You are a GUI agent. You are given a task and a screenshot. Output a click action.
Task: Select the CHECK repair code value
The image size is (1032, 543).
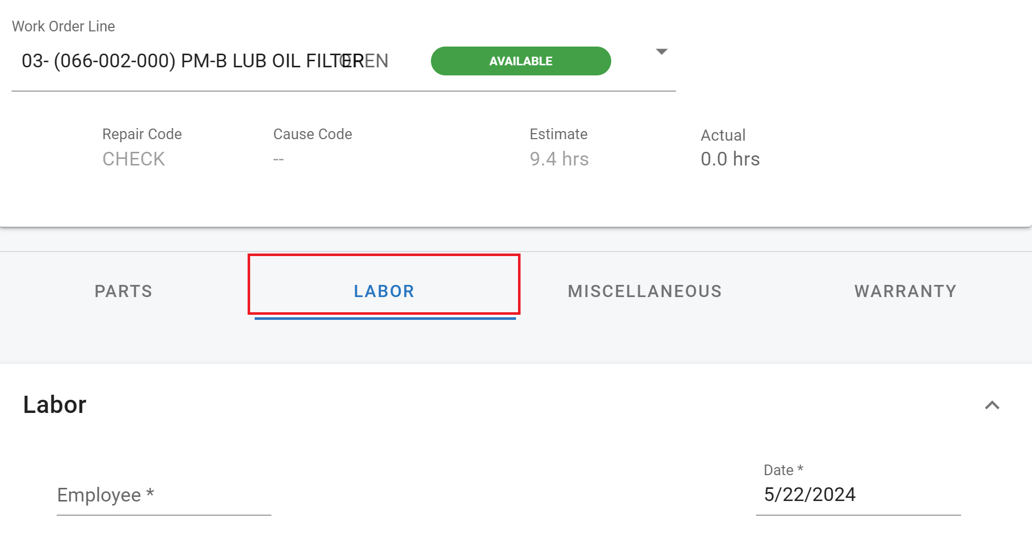[x=134, y=159]
